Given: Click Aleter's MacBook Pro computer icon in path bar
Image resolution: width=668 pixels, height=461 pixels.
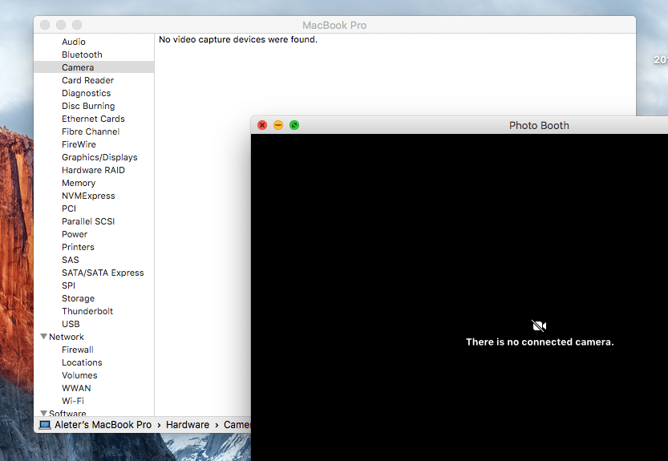Looking at the screenshot, I should coord(45,425).
